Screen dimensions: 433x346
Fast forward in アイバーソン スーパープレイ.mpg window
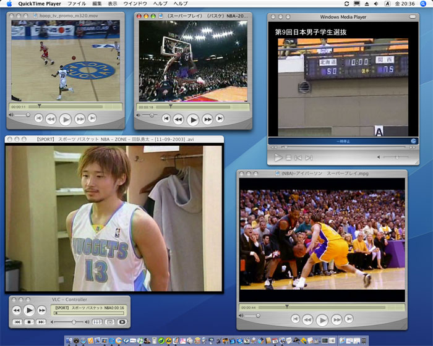(x=337, y=319)
